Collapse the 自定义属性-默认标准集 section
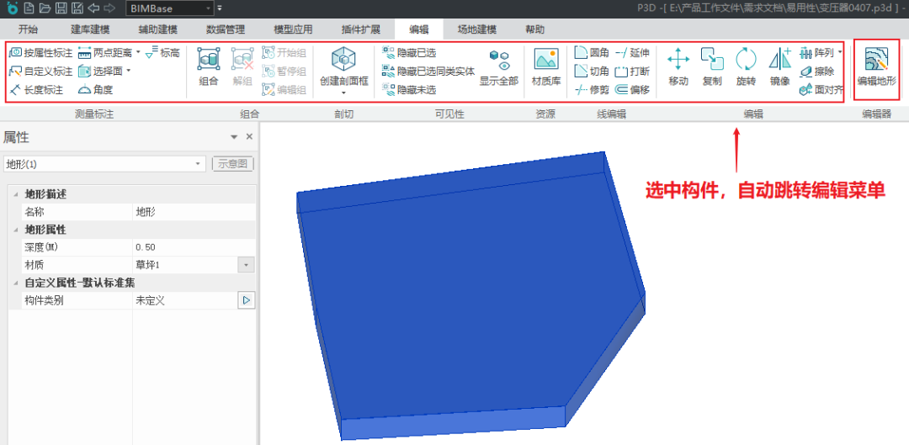Viewport: 909px width, 445px height. (x=14, y=283)
